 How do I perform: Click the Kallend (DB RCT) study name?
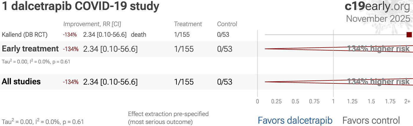pos(24,35)
